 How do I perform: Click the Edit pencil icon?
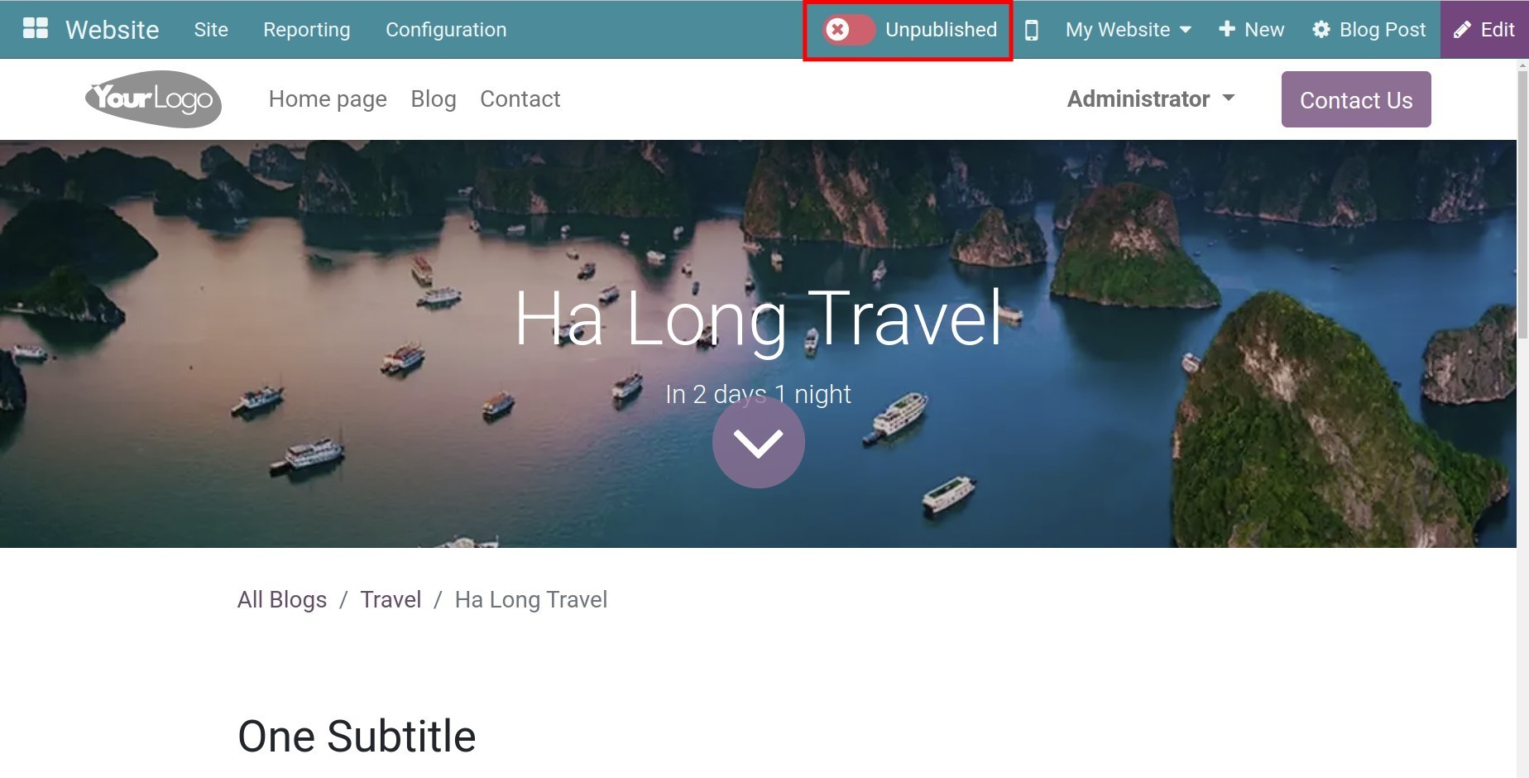(1462, 30)
